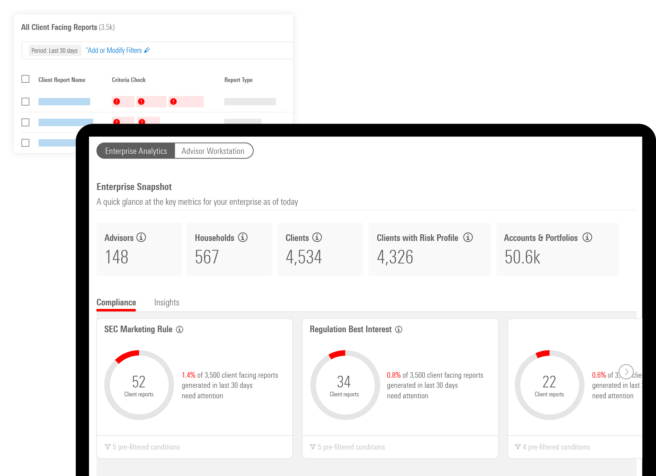Screen dimensions: 656x476
Task: Click filter icon in SEC Marketing Rule card
Action: [x=108, y=447]
